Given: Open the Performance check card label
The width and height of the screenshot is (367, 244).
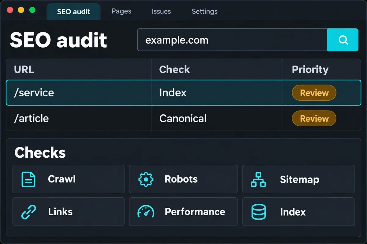Looking at the screenshot, I should pyautogui.click(x=195, y=212).
